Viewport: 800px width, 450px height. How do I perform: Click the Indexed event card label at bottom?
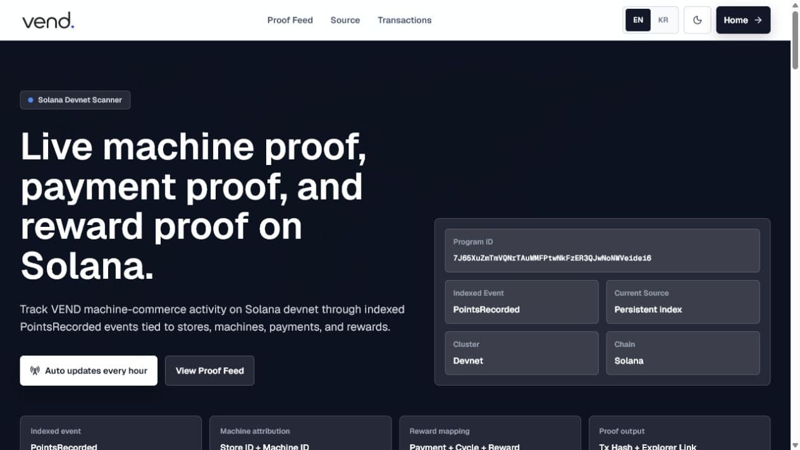[56, 431]
